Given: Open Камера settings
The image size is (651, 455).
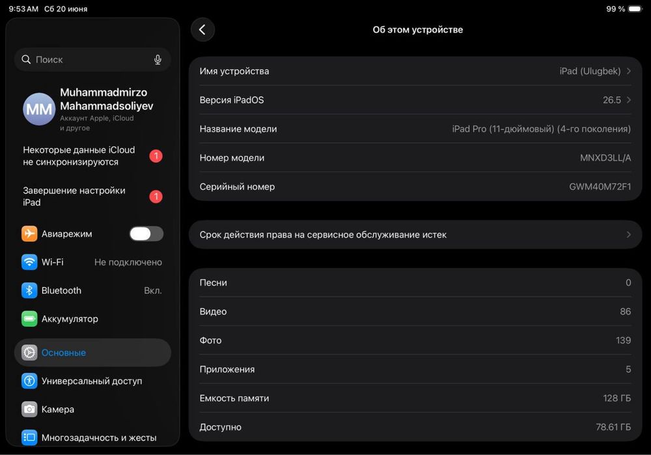Looking at the screenshot, I should pos(92,409).
